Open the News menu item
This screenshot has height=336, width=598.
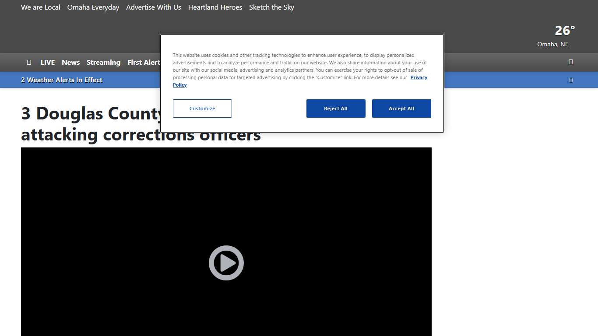coord(70,62)
